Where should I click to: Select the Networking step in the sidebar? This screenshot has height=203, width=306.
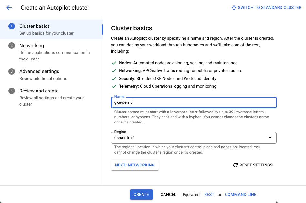[32, 46]
